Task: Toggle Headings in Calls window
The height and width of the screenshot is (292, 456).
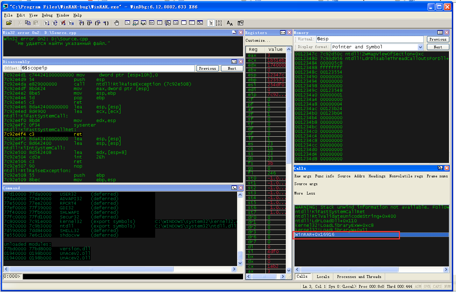Action: tap(377, 176)
